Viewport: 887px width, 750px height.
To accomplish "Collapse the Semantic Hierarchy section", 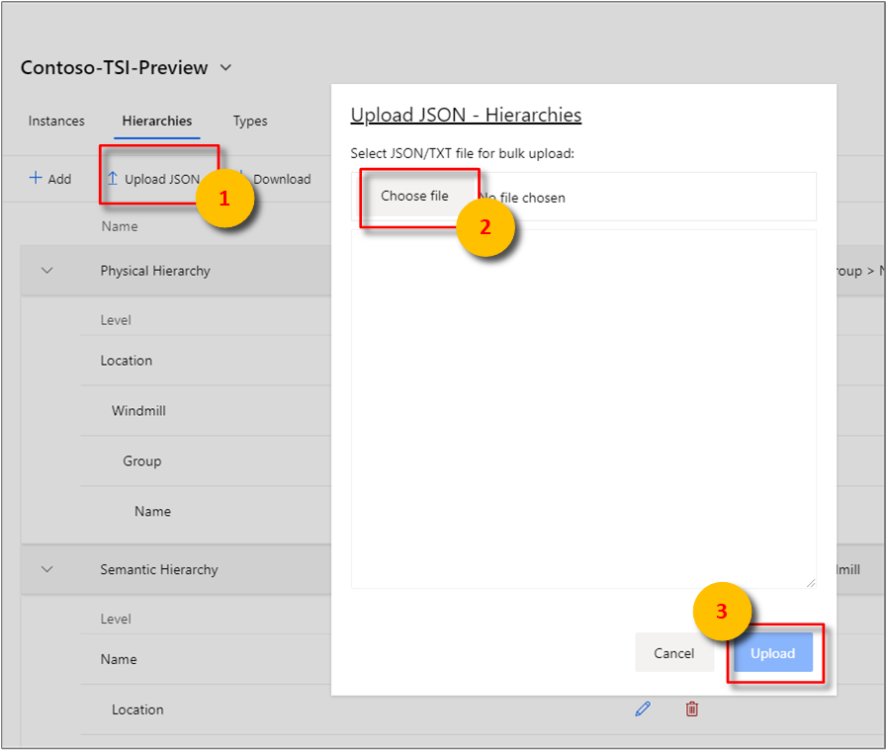I will [x=47, y=569].
